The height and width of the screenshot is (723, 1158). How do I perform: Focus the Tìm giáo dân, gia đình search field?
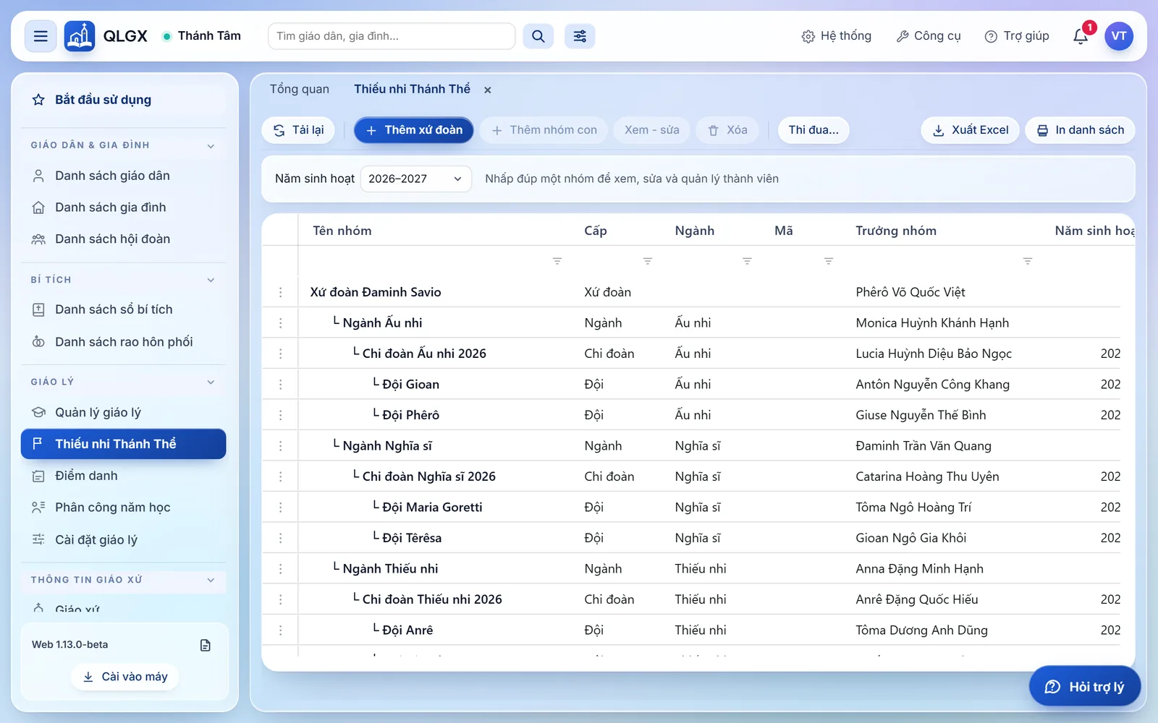392,36
